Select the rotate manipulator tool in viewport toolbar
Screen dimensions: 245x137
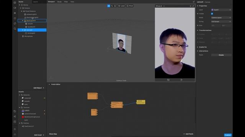point(112,6)
